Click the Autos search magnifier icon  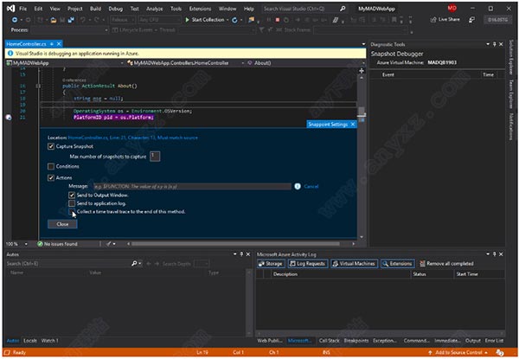134,263
